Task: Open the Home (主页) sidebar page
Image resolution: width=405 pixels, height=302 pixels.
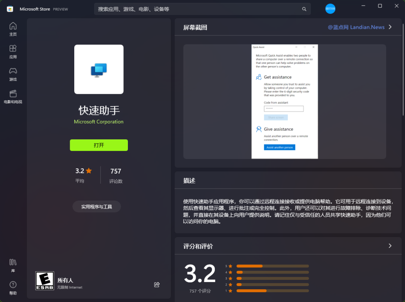Action: click(x=13, y=29)
